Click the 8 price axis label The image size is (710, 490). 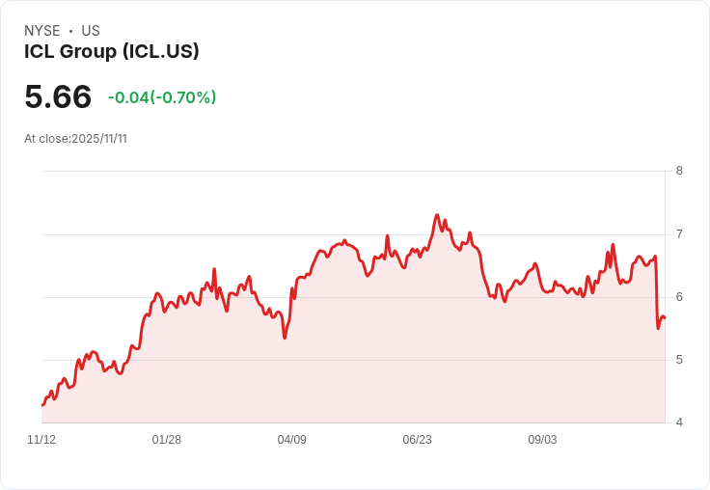[x=679, y=172]
